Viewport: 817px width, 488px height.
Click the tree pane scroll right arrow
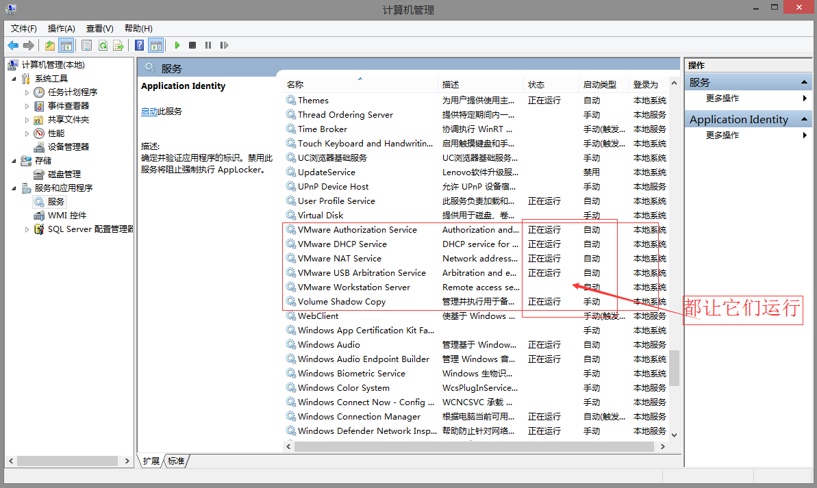click(127, 461)
